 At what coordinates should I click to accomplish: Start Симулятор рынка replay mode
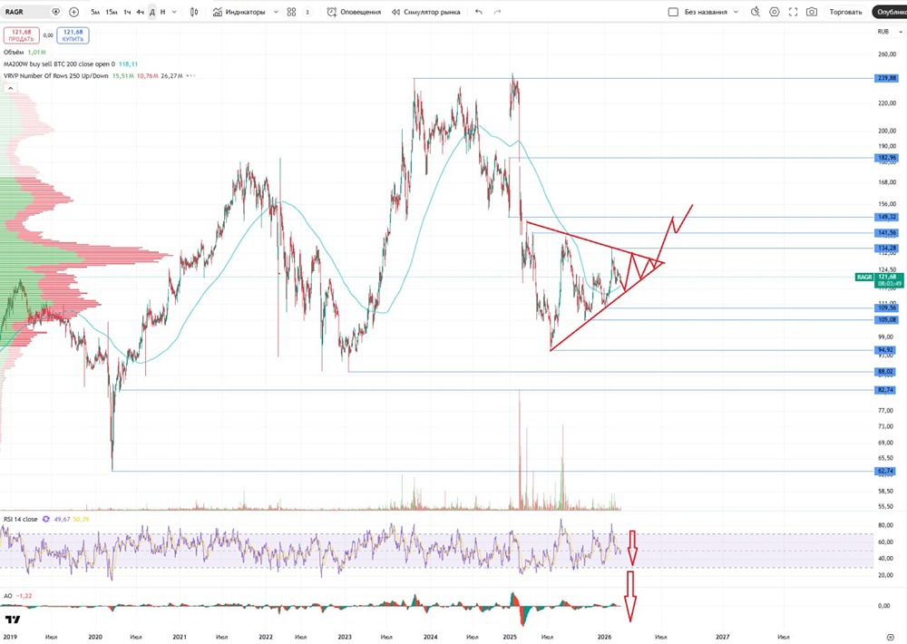point(425,12)
